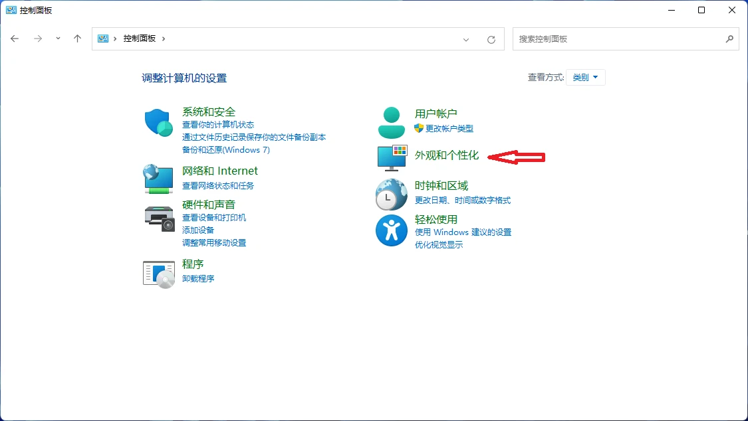Click the Network and Internet globe icon

click(x=158, y=179)
